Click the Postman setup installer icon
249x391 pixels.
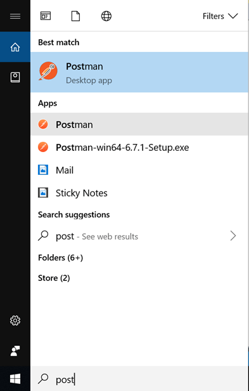pos(43,147)
